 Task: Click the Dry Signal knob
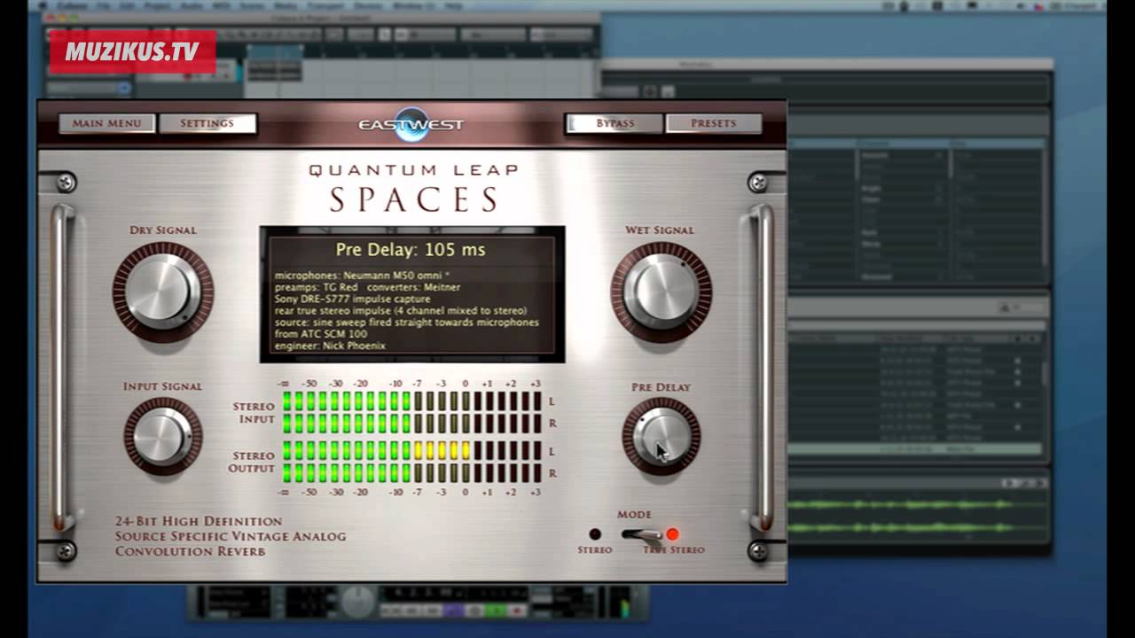163,292
